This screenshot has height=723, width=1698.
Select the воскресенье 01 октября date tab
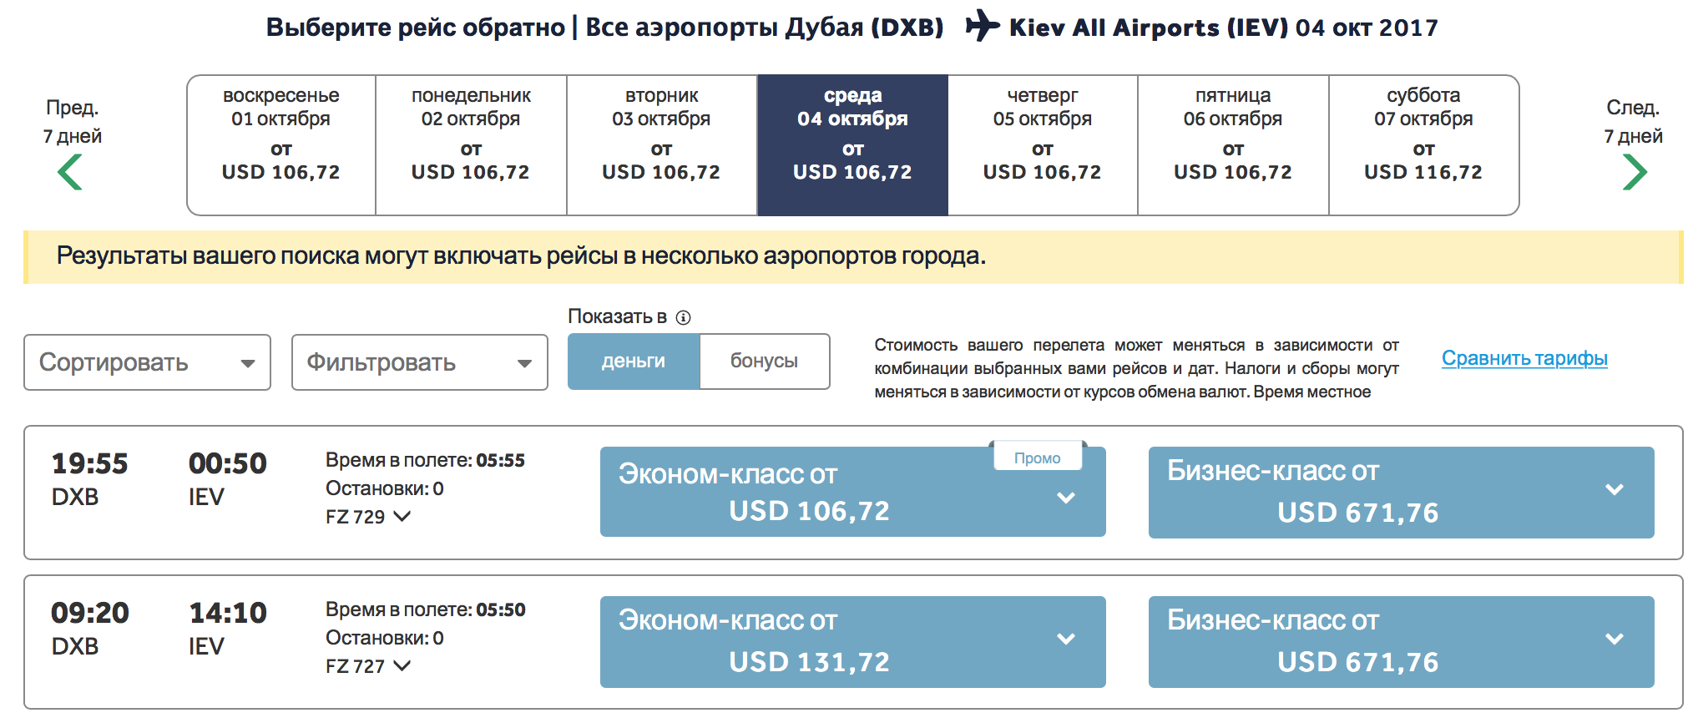click(x=281, y=145)
